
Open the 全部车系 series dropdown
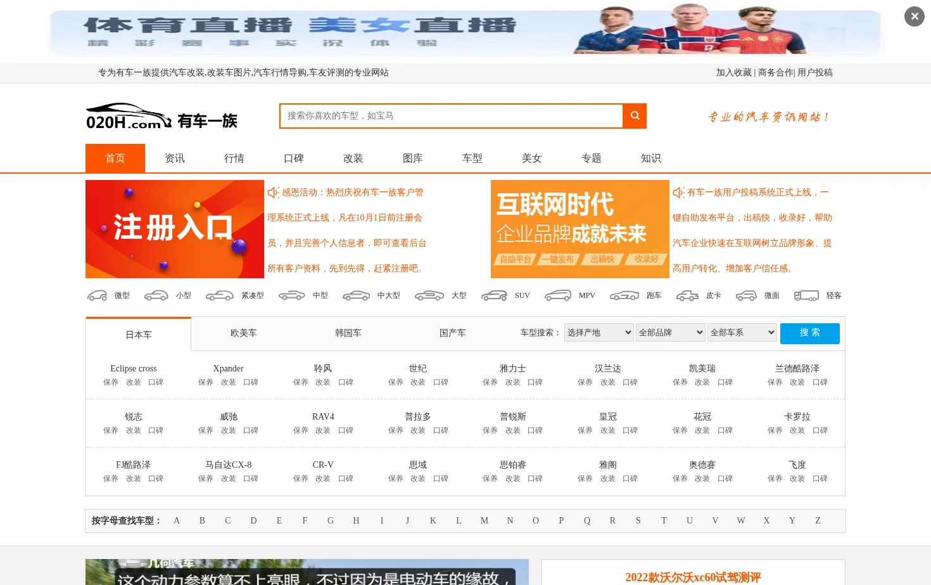point(742,332)
